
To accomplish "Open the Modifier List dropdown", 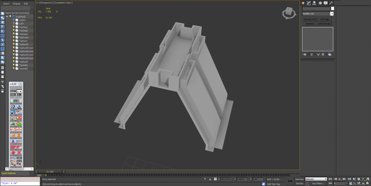I will [x=318, y=14].
